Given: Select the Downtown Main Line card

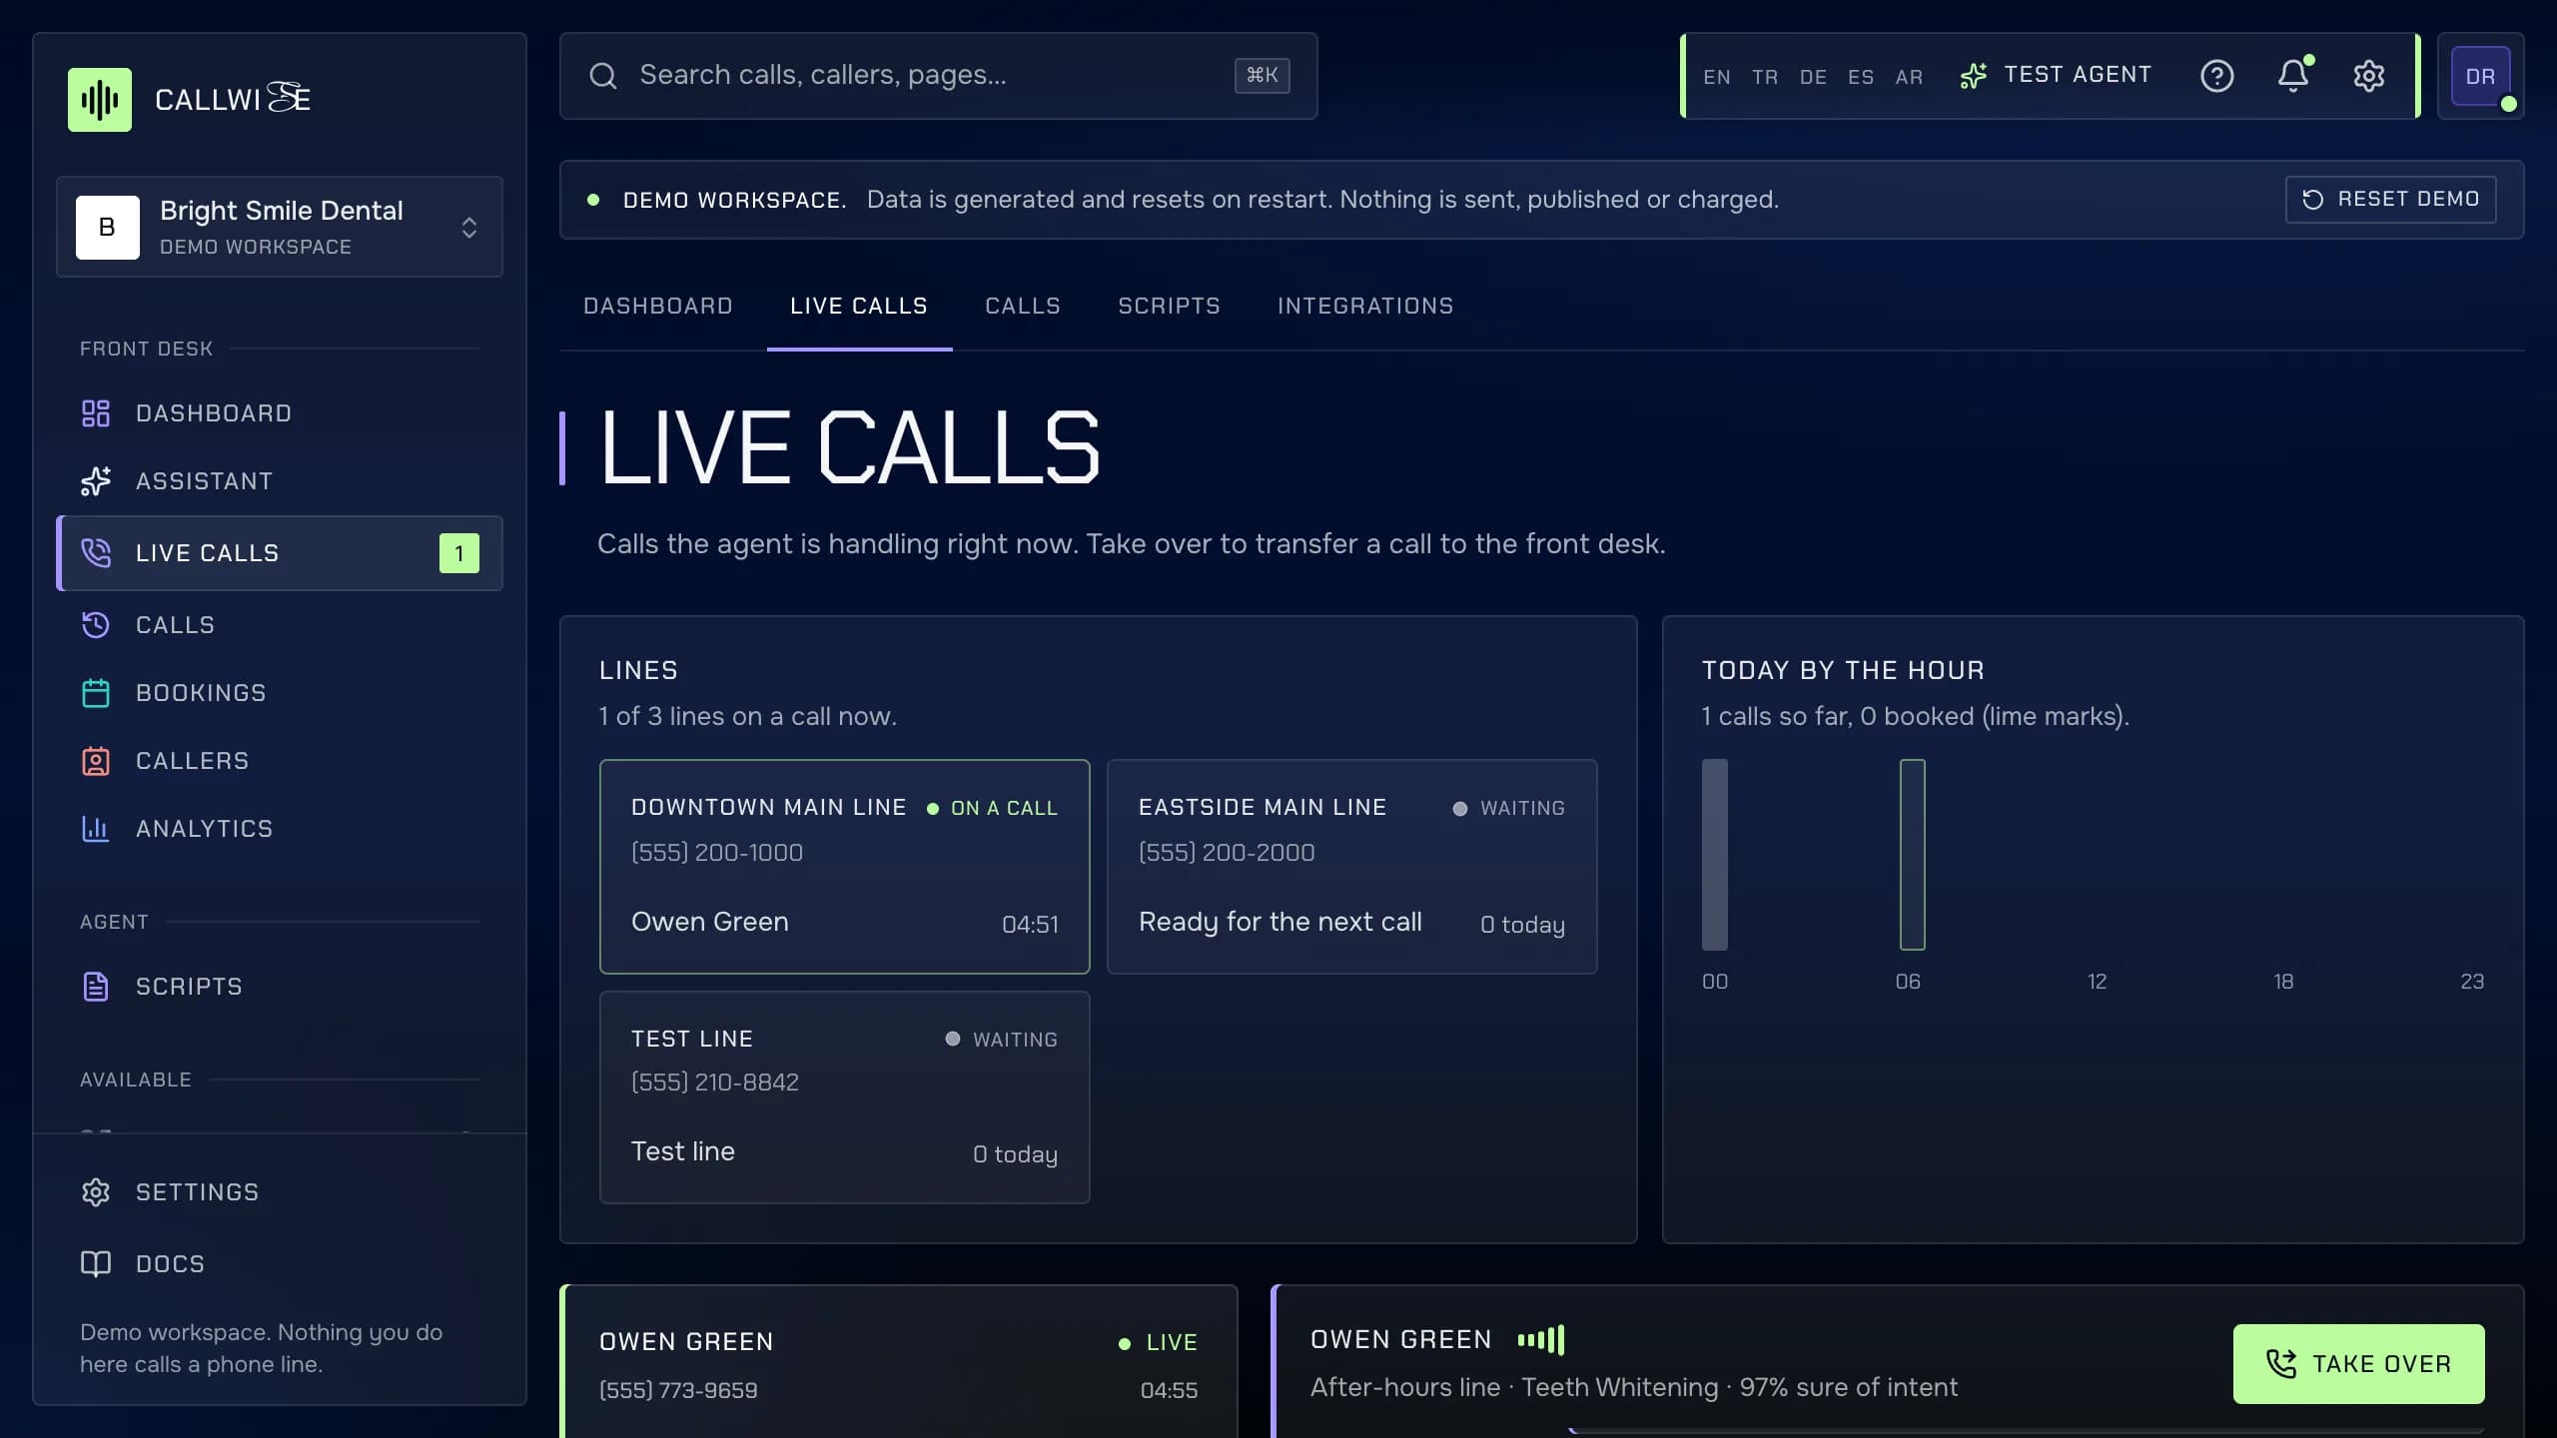Looking at the screenshot, I should [x=844, y=867].
